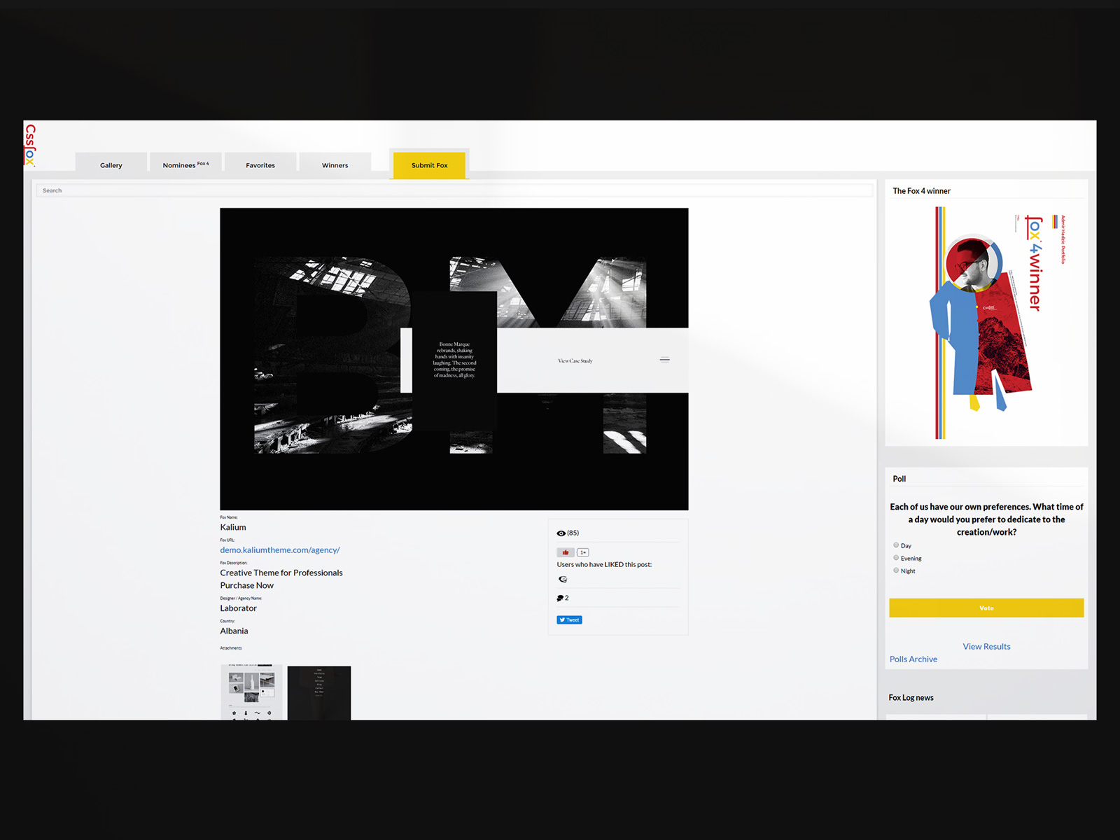This screenshot has width=1120, height=840.
Task: Share the post with Tweet button
Action: pos(569,620)
